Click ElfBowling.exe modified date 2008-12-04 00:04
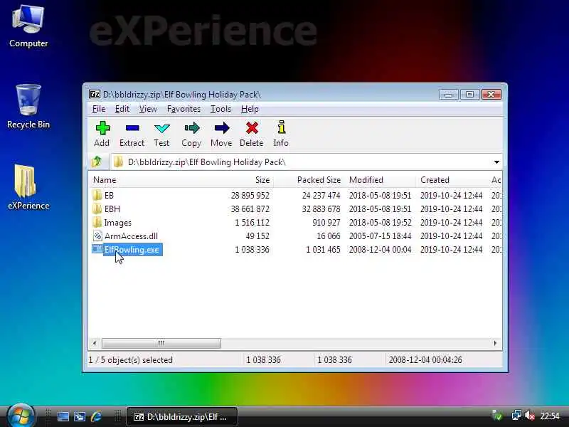 (380, 250)
